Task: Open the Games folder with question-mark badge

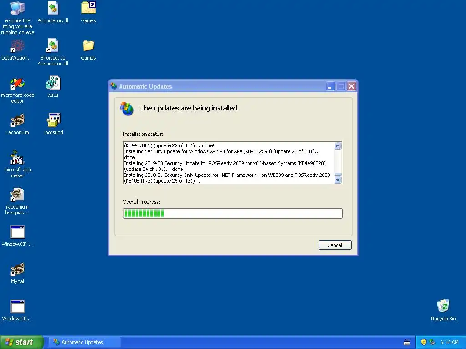Action: pyautogui.click(x=89, y=8)
